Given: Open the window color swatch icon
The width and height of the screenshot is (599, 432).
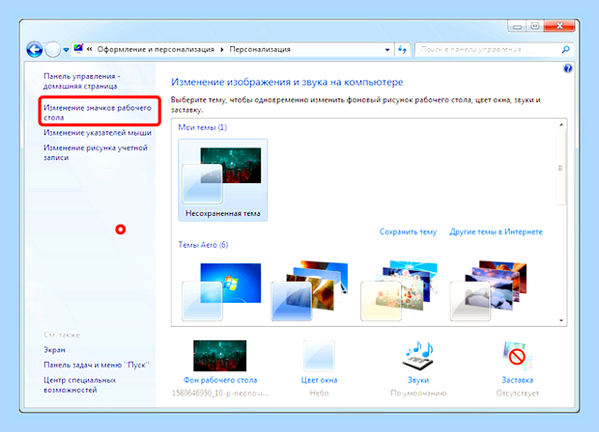Looking at the screenshot, I should point(319,356).
